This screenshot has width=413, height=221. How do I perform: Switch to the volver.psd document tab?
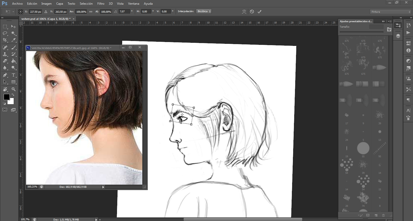[46, 19]
